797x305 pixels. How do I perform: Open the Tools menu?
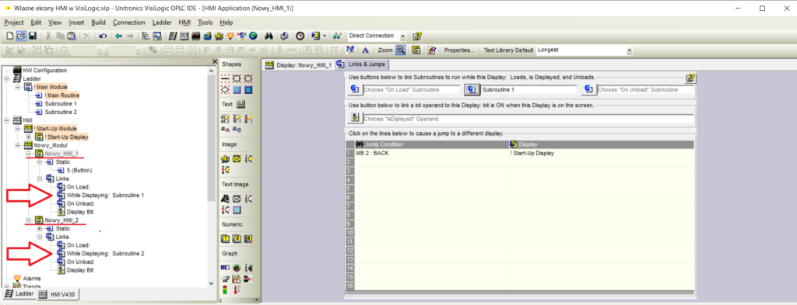(205, 23)
